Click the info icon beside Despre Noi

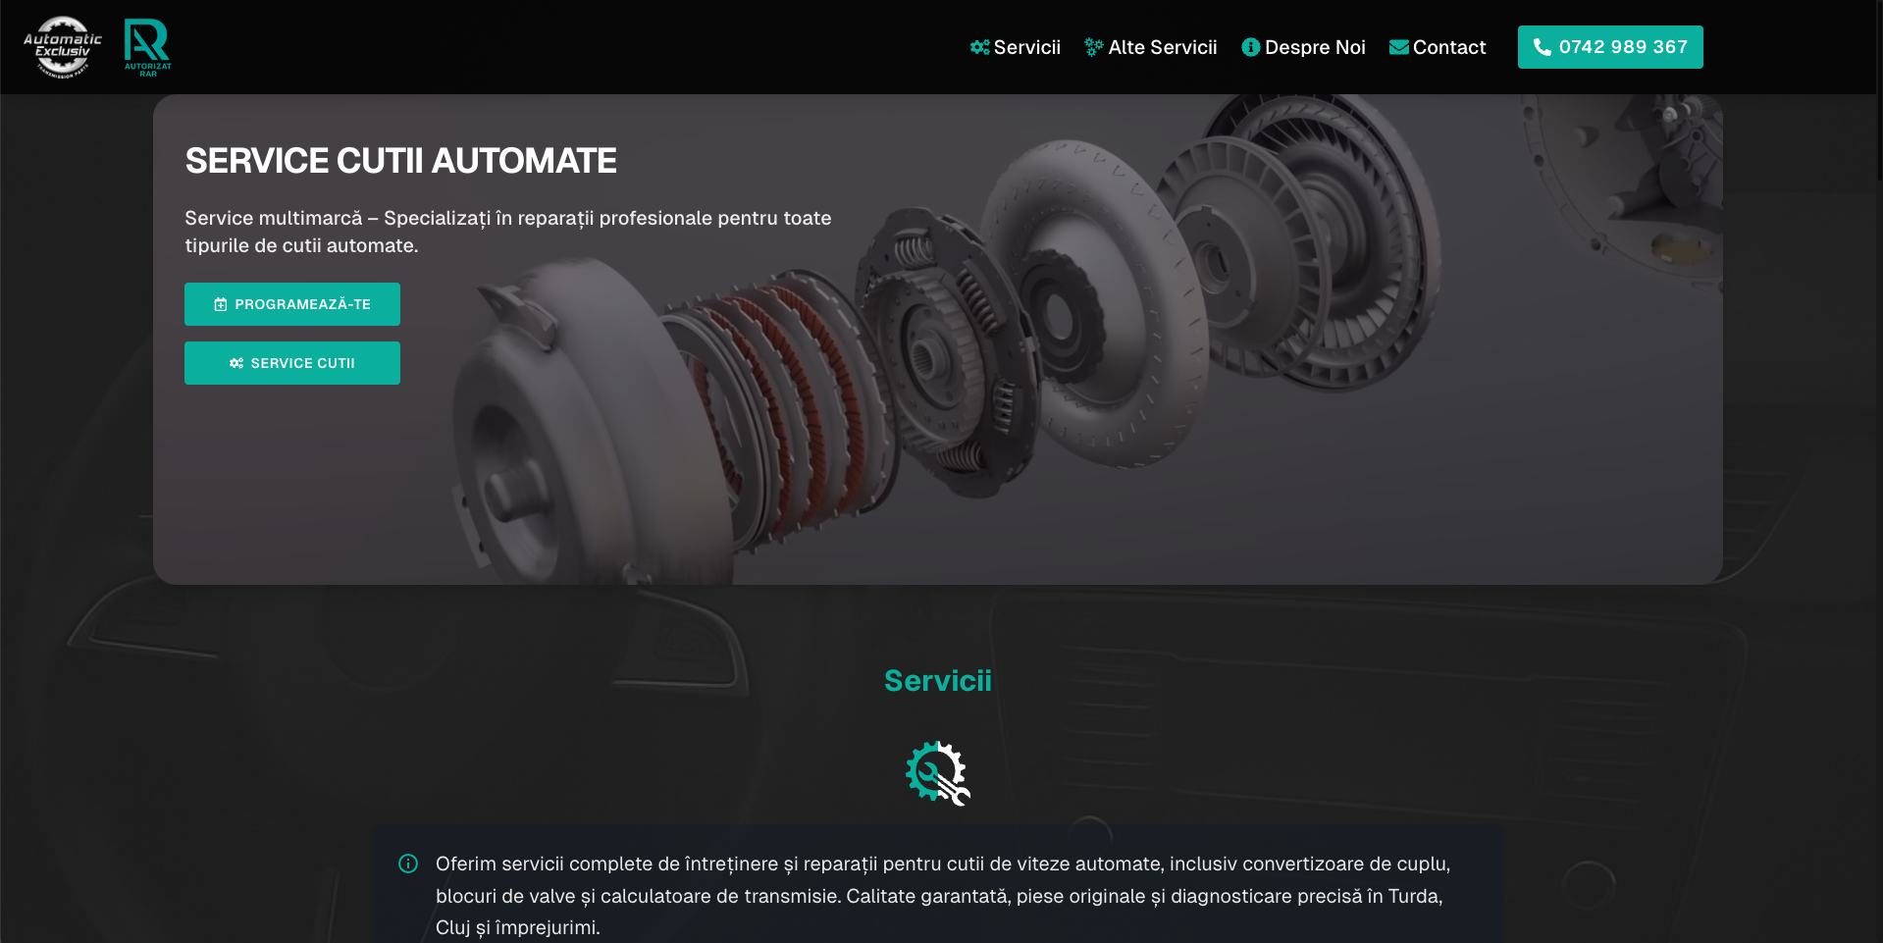(1250, 47)
